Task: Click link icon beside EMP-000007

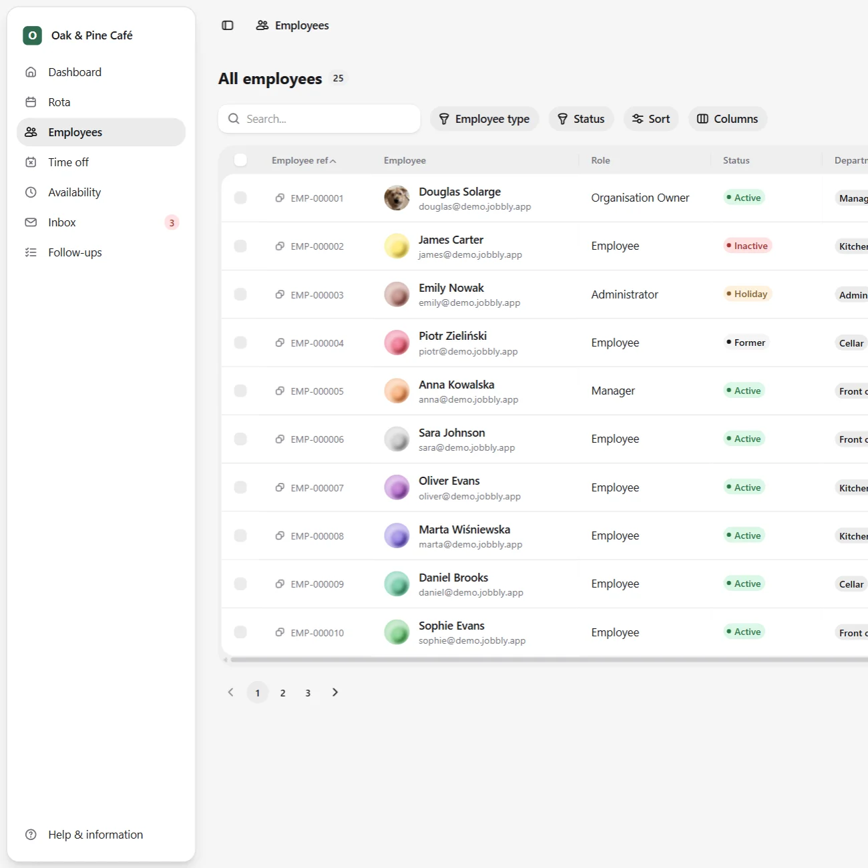Action: coord(280,487)
